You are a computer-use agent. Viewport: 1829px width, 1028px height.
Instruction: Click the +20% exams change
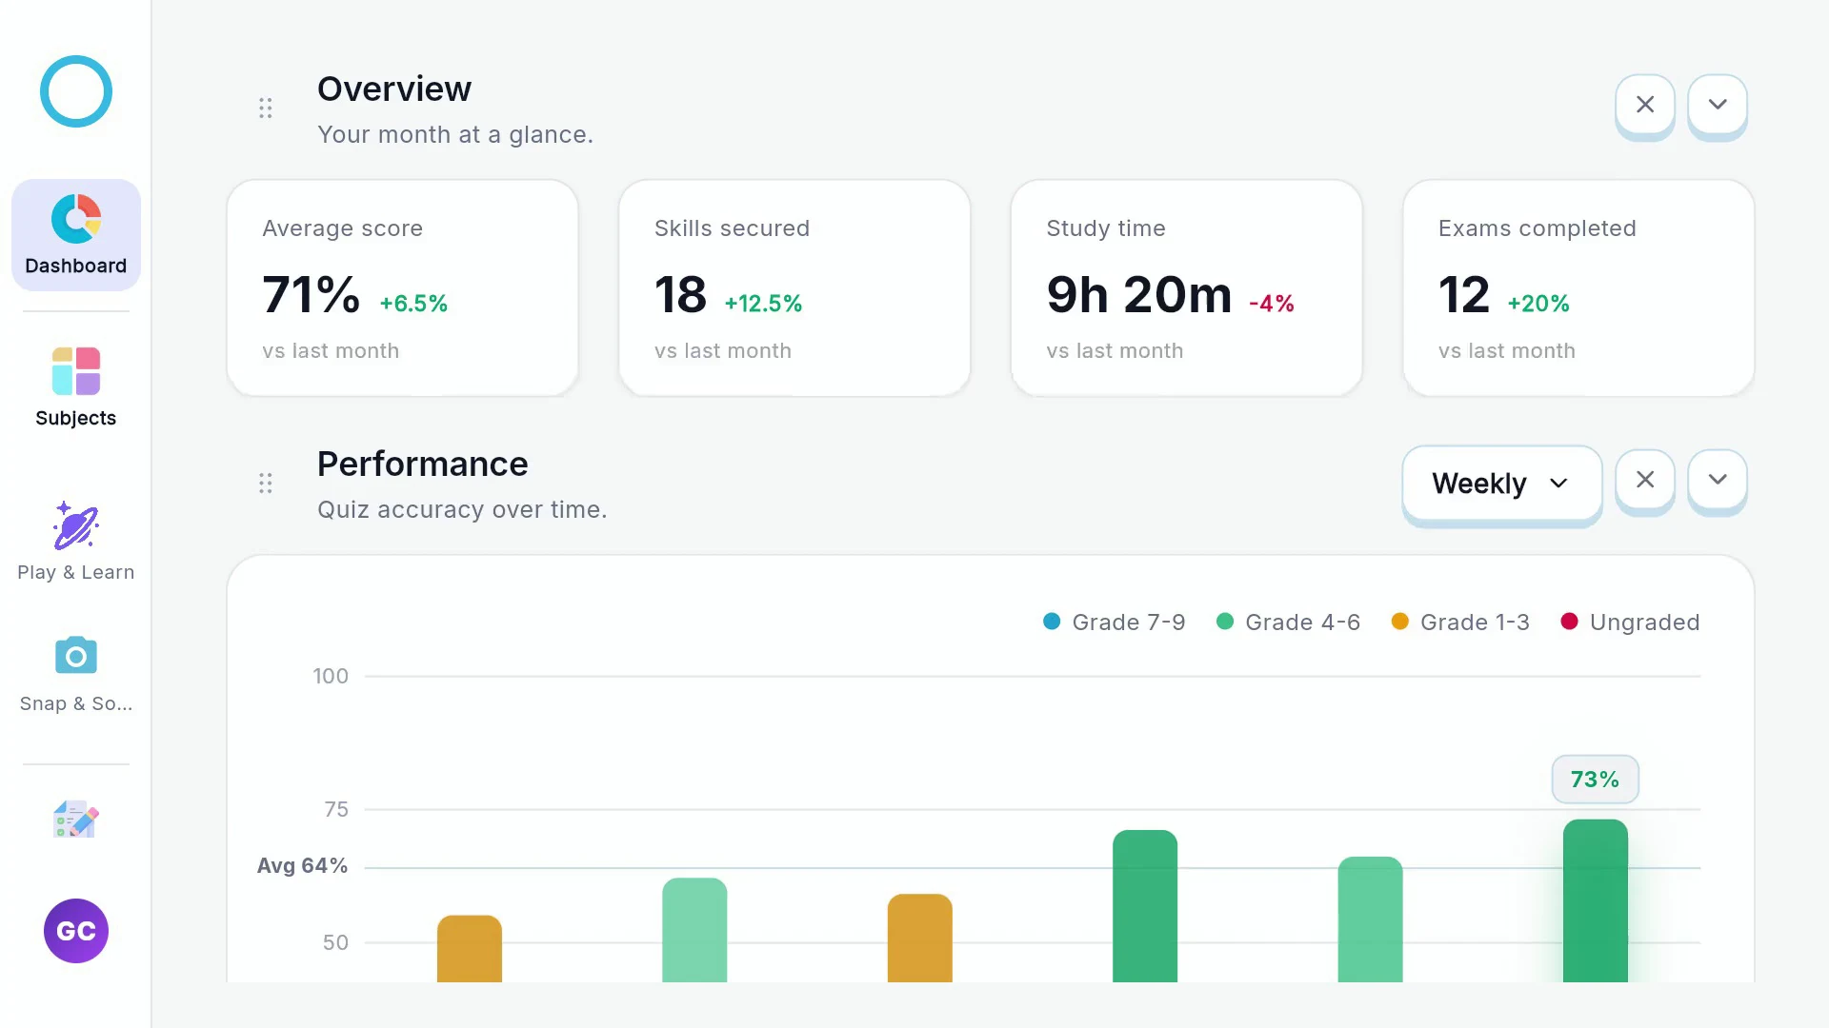pos(1538,304)
